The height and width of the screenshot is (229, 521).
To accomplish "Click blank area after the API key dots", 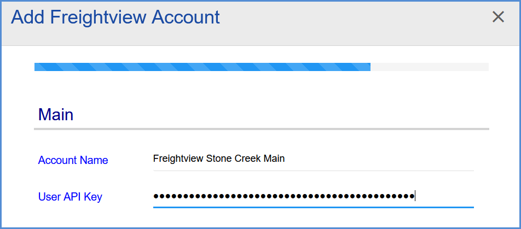I will [x=445, y=196].
